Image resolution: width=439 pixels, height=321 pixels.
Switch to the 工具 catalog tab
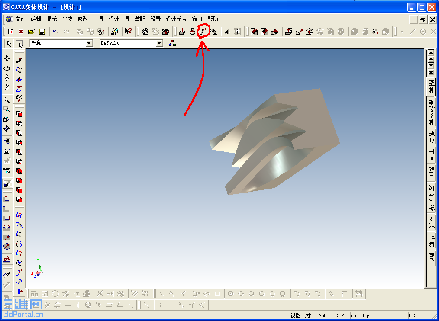(432, 155)
